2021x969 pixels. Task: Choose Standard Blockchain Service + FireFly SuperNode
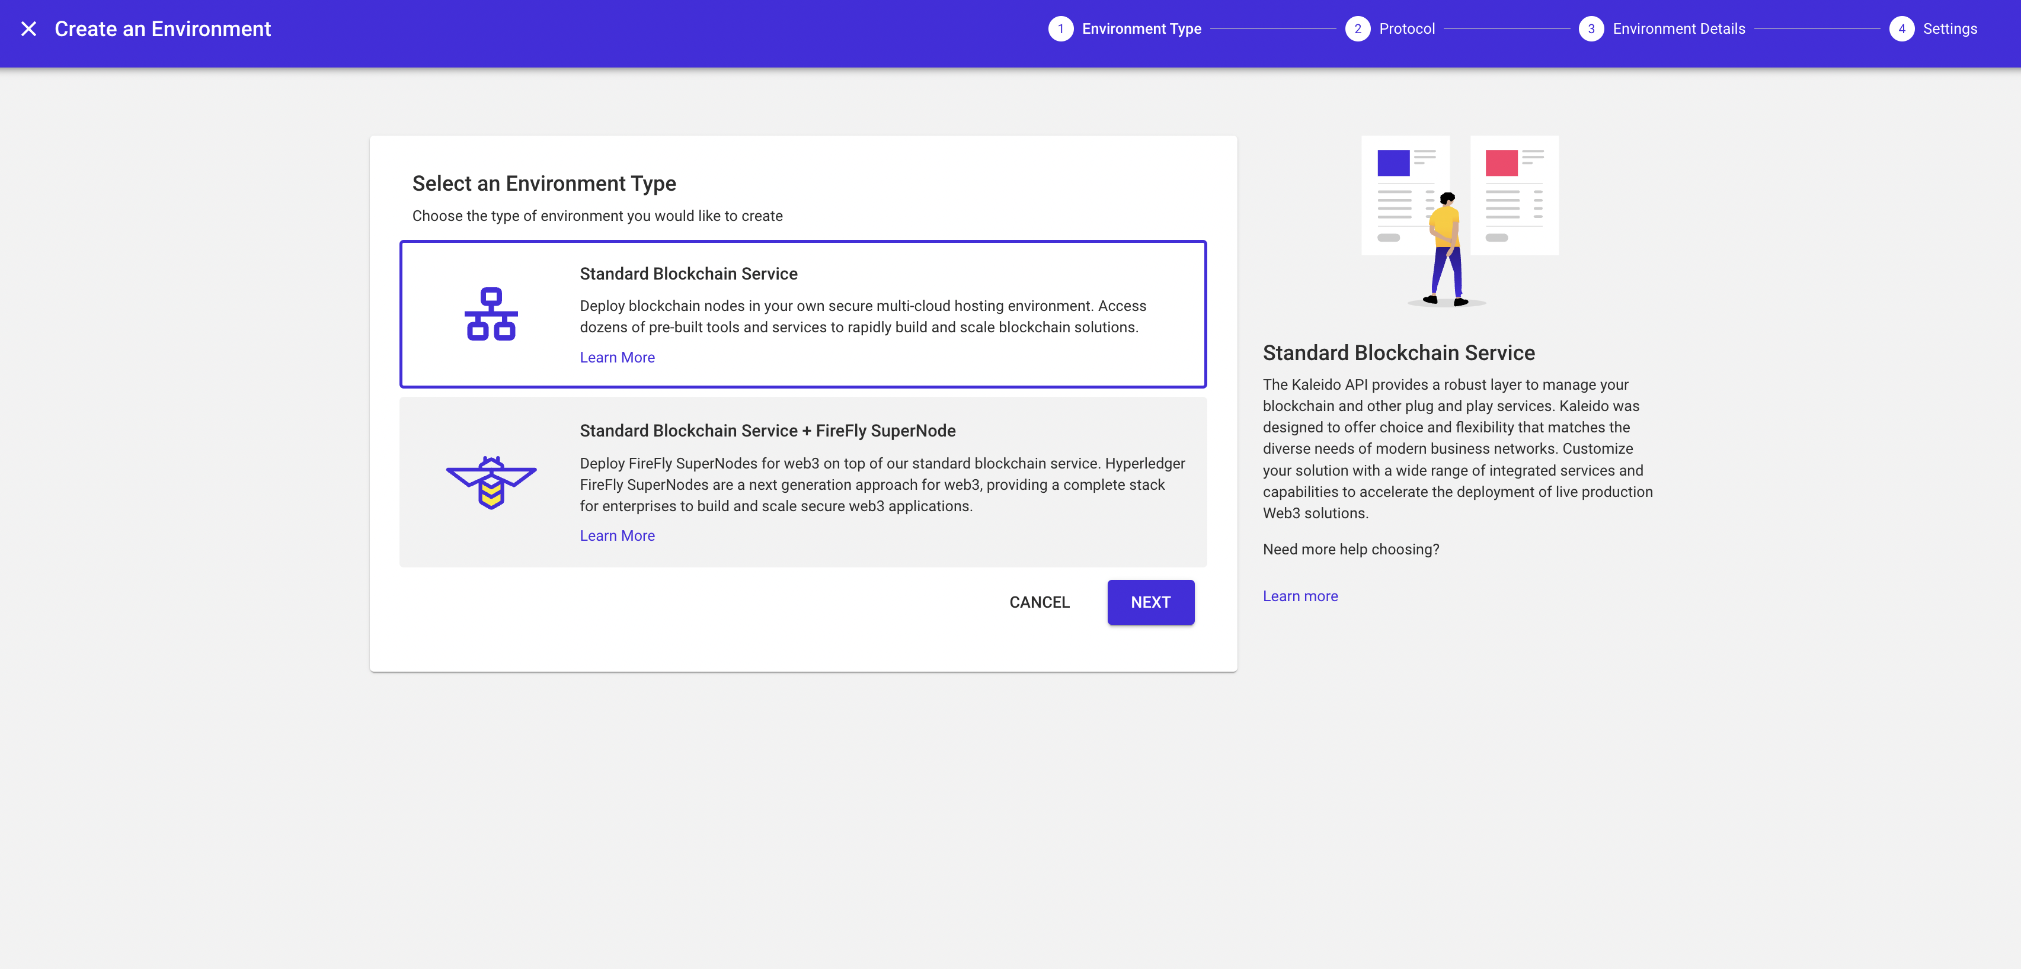802,482
